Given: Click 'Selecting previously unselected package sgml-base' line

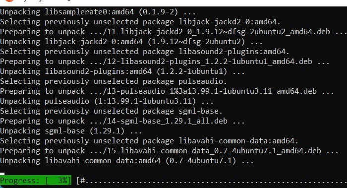Looking at the screenshot, I should pyautogui.click(x=111, y=111).
